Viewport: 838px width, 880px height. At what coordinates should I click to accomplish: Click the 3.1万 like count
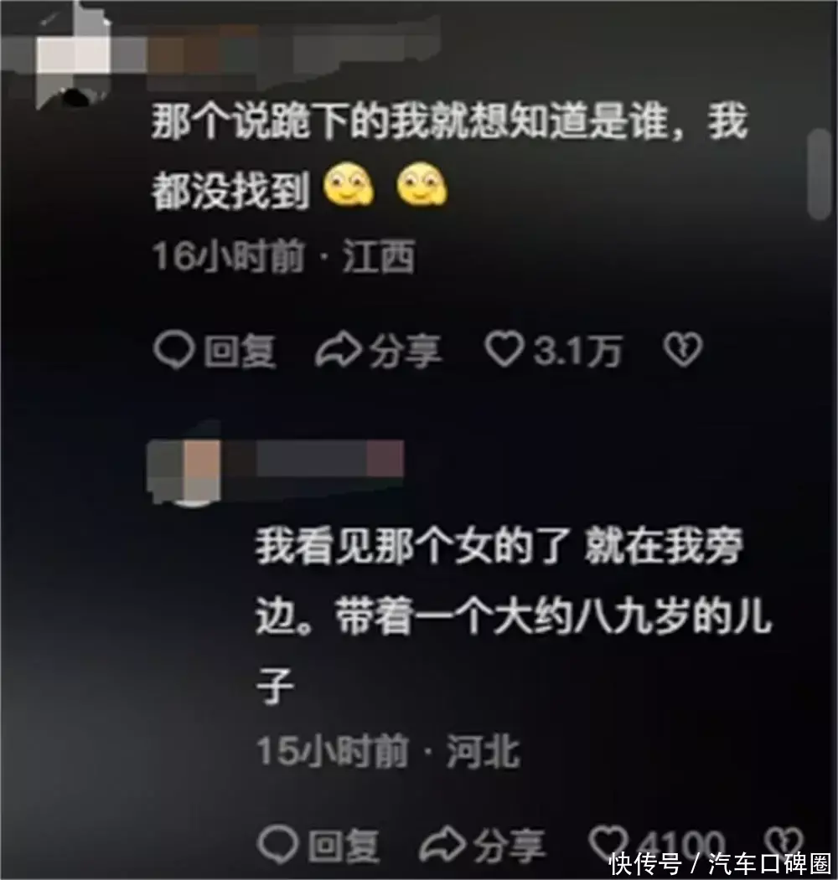pyautogui.click(x=578, y=352)
